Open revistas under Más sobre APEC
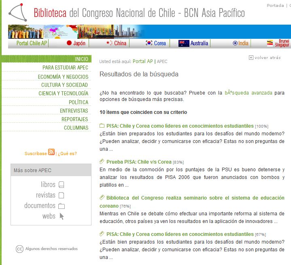This screenshot has width=291, height=265. pos(46,195)
